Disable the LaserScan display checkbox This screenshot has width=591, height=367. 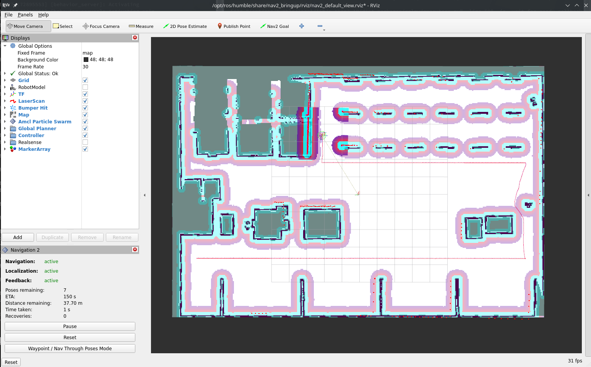(x=85, y=101)
